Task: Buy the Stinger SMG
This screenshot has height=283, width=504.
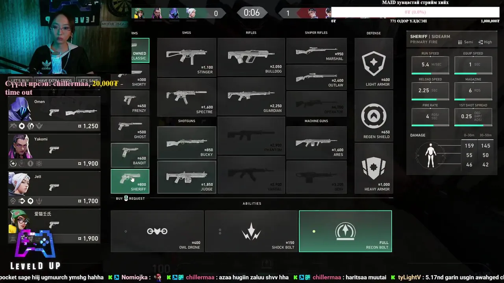Action: pyautogui.click(x=187, y=57)
